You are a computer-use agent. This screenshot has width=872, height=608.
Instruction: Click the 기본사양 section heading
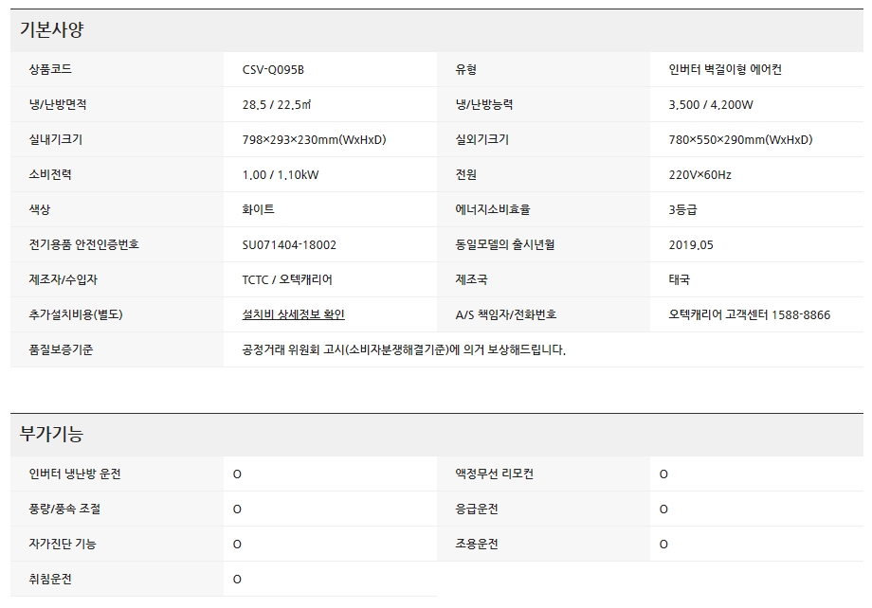click(52, 29)
